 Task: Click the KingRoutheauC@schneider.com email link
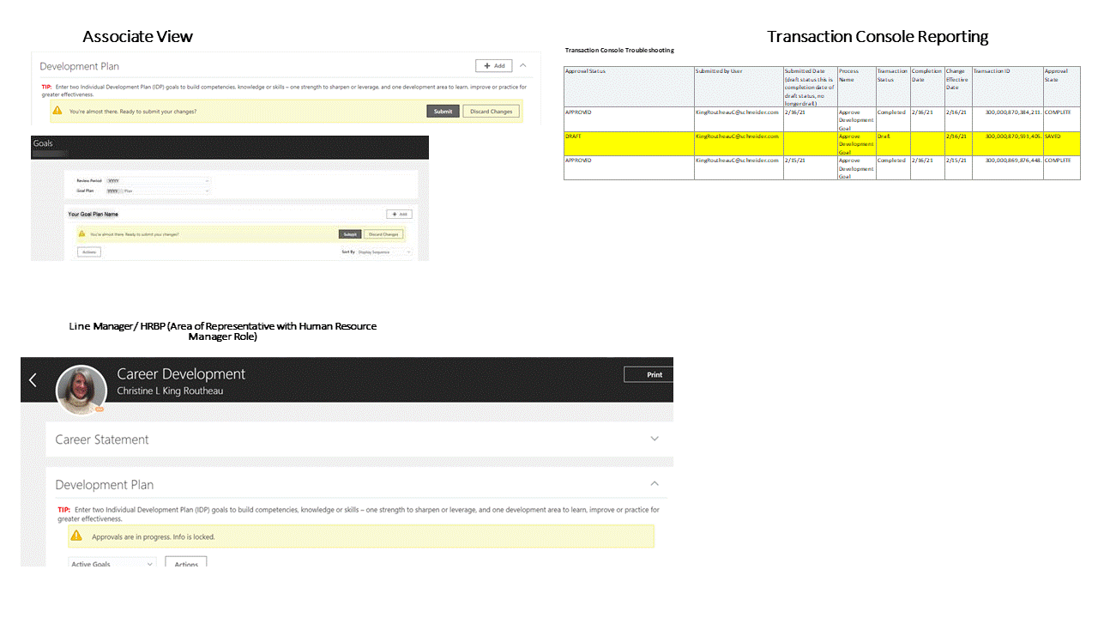[738, 112]
